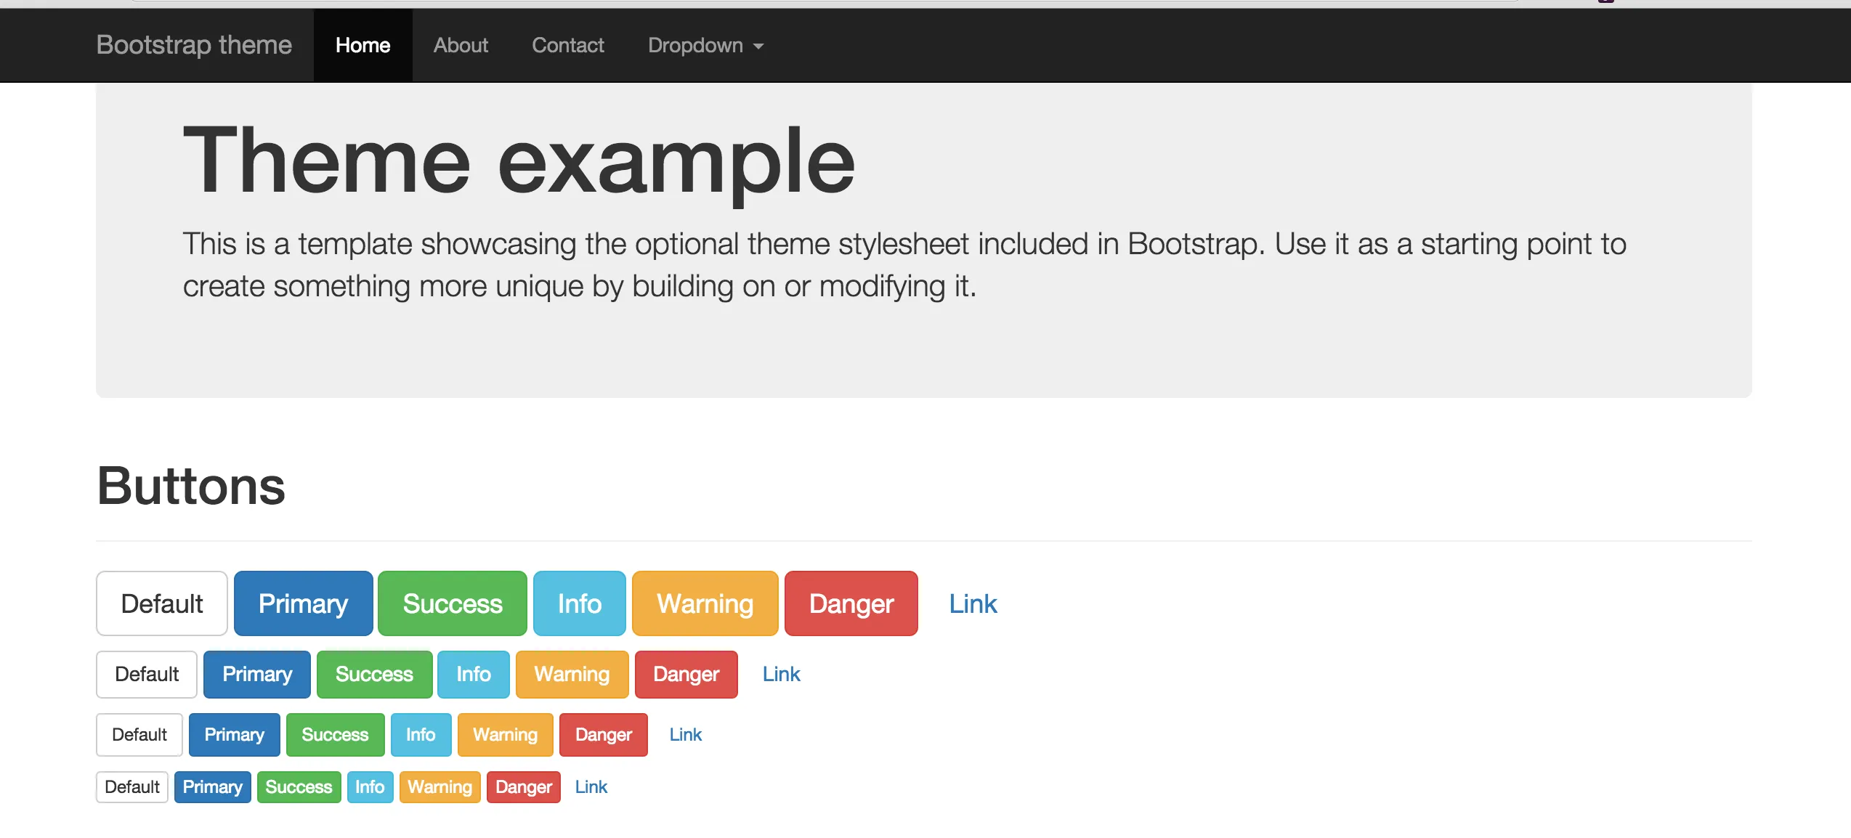Screen dimensions: 1851x838
Task: Click the extra-small Success button
Action: [299, 787]
